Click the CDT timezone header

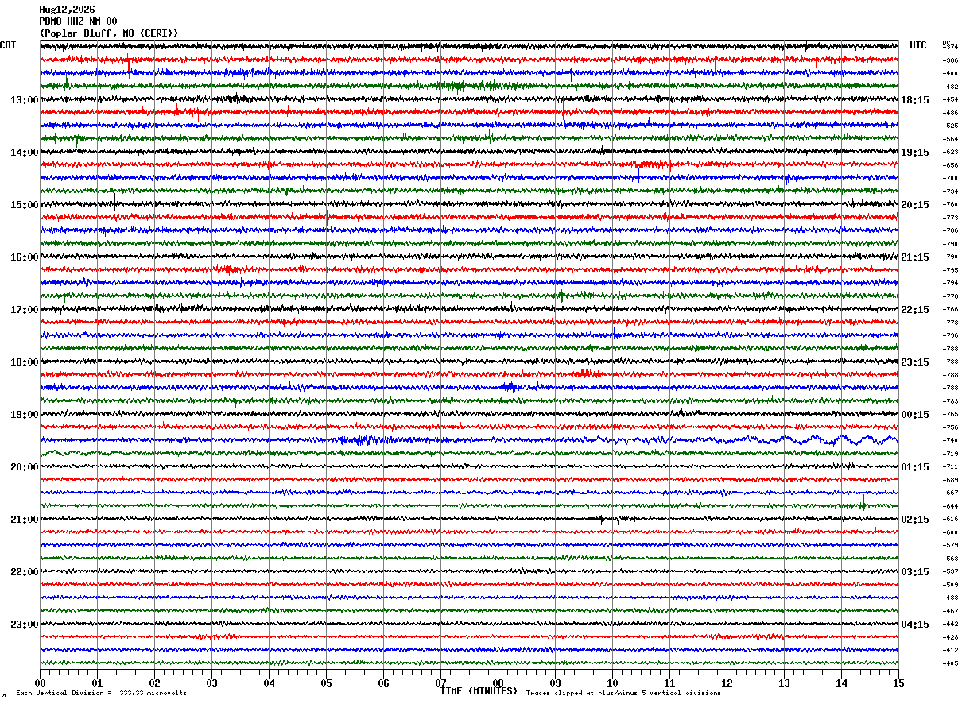click(8, 45)
